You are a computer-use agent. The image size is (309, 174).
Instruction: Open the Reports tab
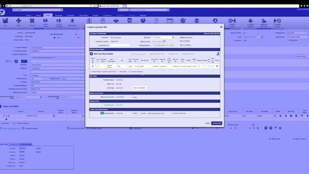coord(143,15)
